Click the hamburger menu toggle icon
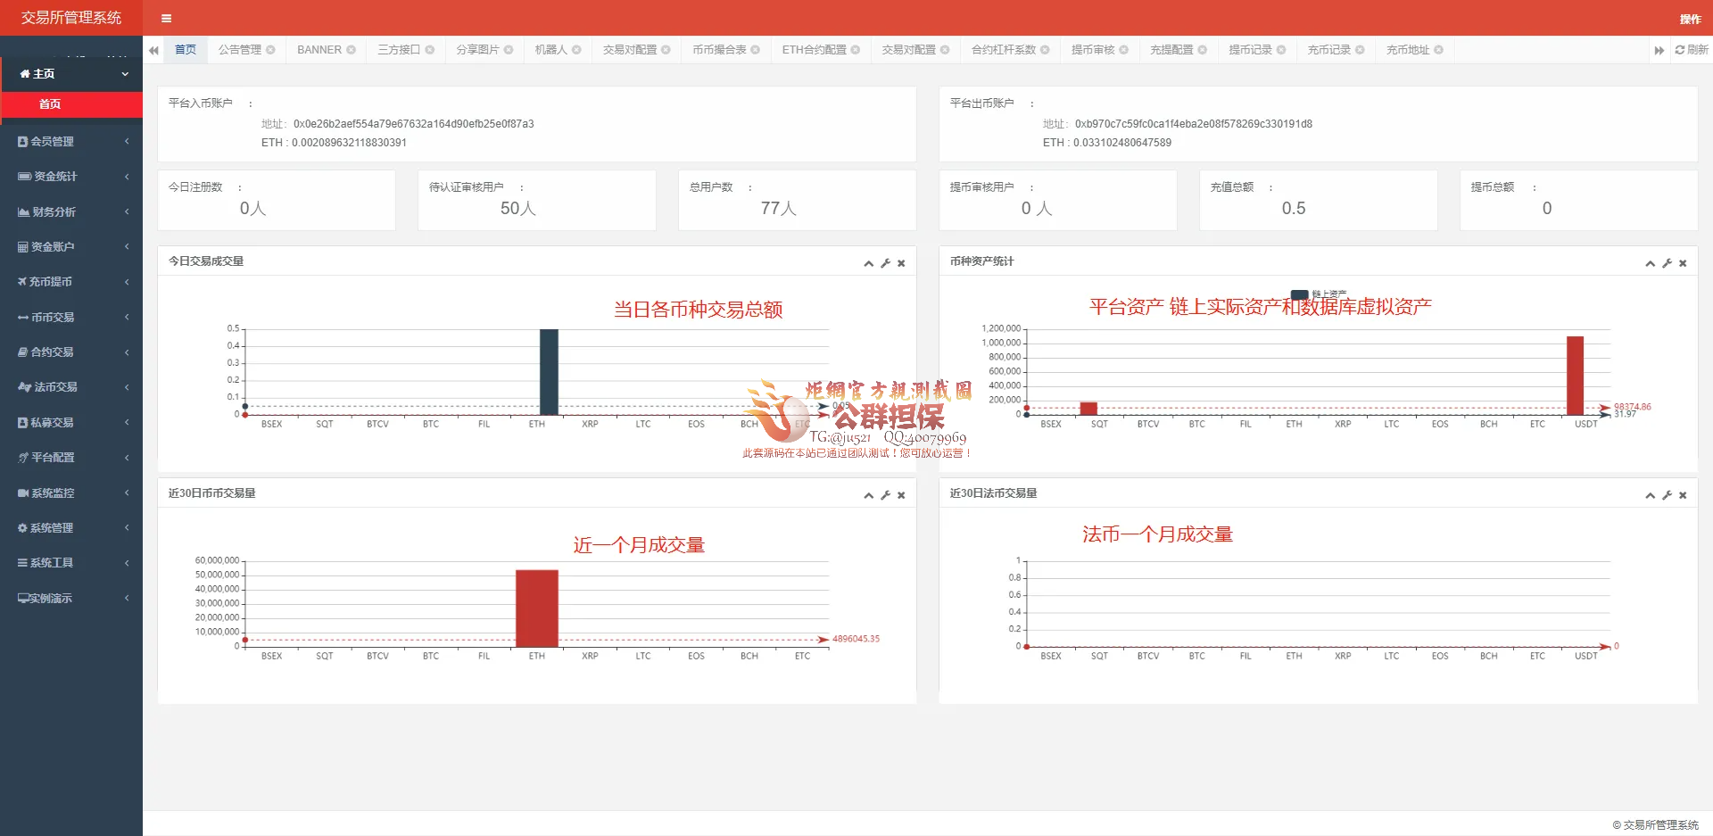This screenshot has height=836, width=1713. [166, 18]
